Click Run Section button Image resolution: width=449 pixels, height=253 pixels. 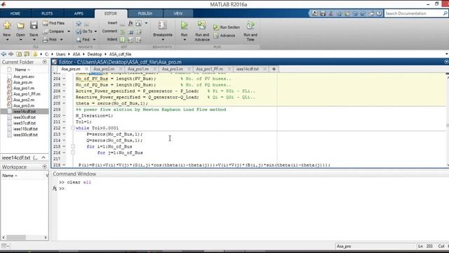pos(227,27)
